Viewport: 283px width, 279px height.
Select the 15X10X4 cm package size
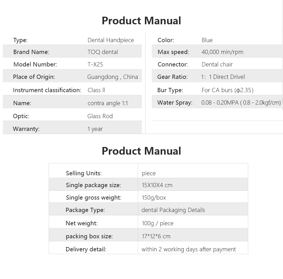[157, 185]
